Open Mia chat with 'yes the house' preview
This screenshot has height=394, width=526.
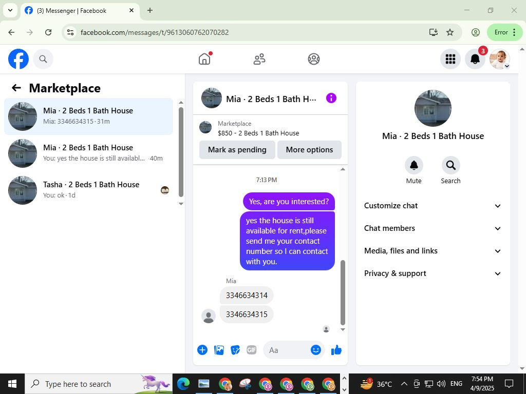coord(88,153)
